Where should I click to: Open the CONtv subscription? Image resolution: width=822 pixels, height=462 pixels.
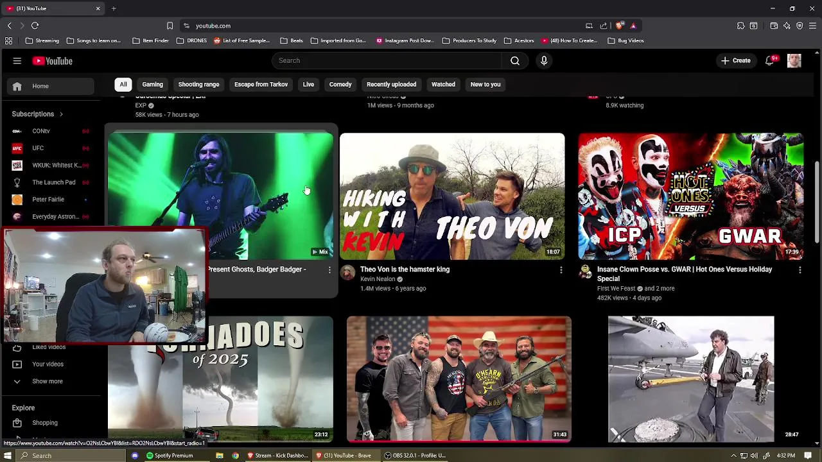[51, 131]
